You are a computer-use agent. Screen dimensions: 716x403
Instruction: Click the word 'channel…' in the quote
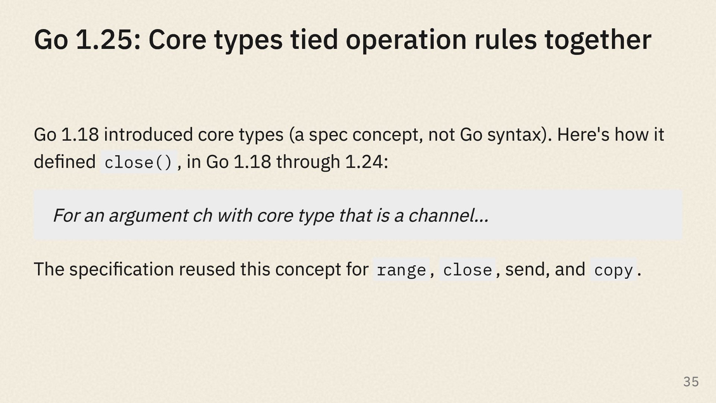[448, 215]
